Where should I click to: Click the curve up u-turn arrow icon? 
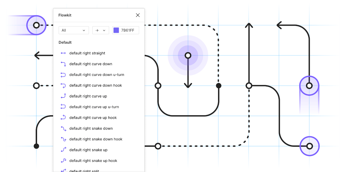pyautogui.click(x=63, y=107)
